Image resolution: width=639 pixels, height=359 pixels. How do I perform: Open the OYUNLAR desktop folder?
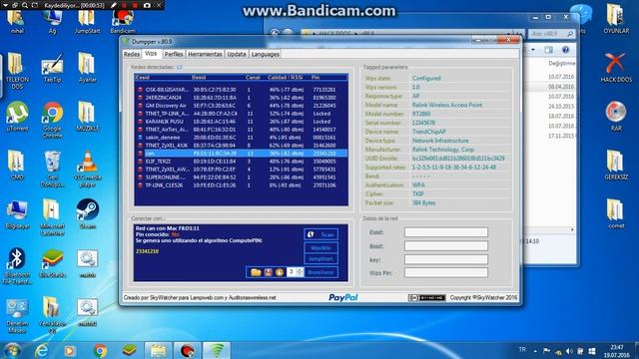click(x=616, y=19)
